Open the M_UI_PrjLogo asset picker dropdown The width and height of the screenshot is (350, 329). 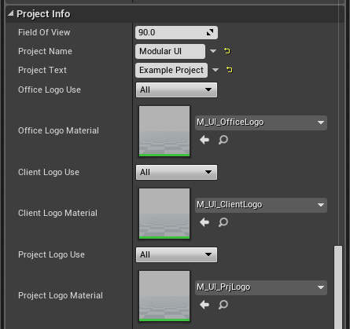click(261, 287)
